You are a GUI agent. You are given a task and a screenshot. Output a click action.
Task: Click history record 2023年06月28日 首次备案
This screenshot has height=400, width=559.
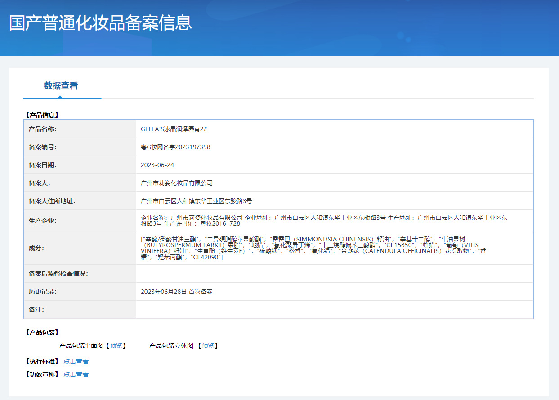[177, 292]
